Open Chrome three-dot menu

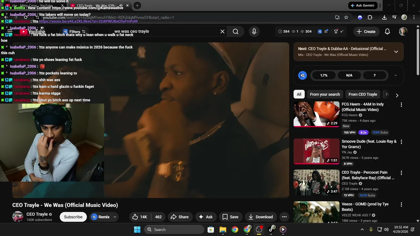tap(413, 17)
